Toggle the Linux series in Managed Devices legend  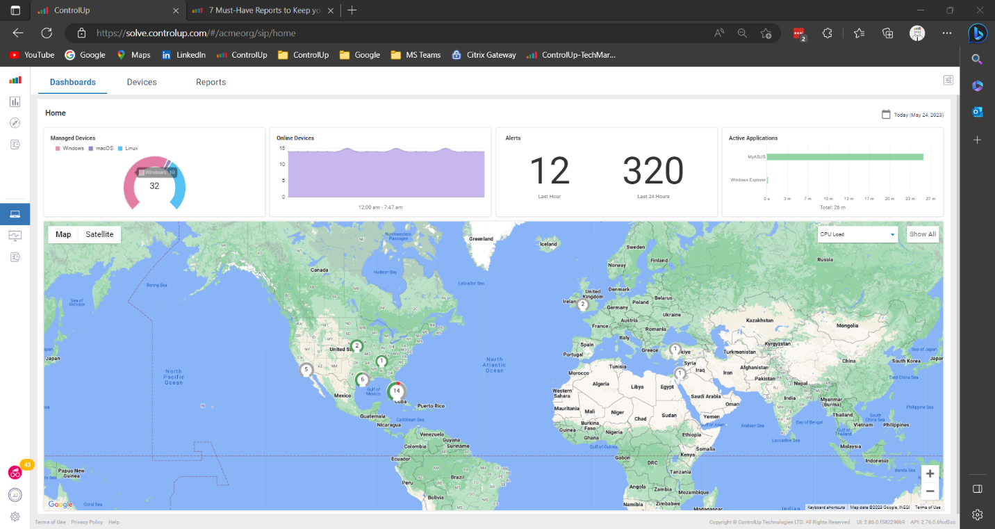(127, 148)
